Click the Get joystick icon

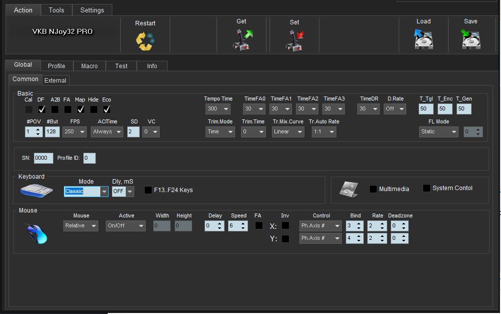tap(243, 40)
